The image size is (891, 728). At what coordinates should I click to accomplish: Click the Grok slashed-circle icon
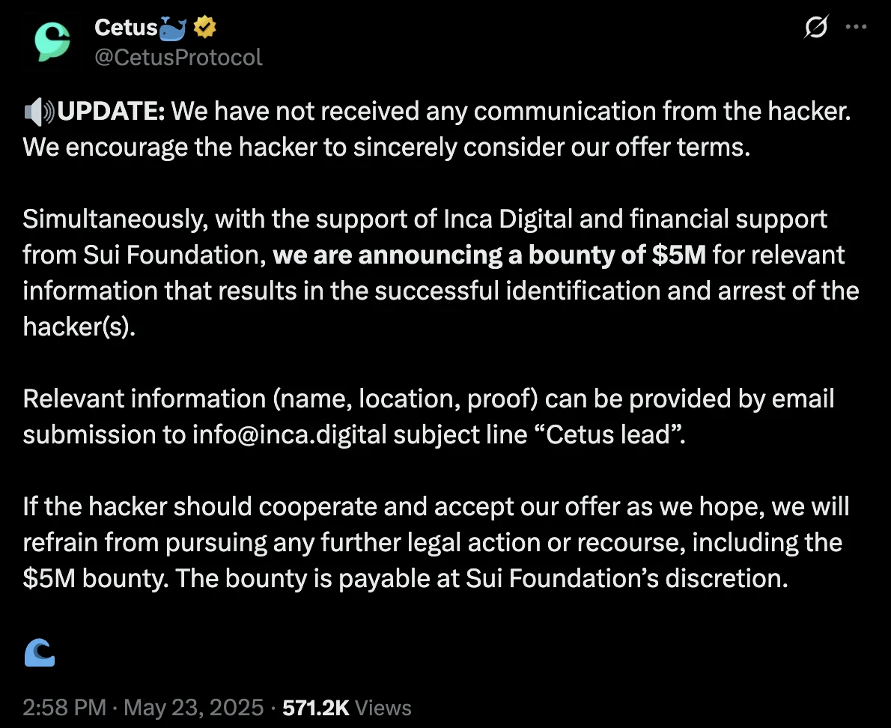(x=815, y=28)
